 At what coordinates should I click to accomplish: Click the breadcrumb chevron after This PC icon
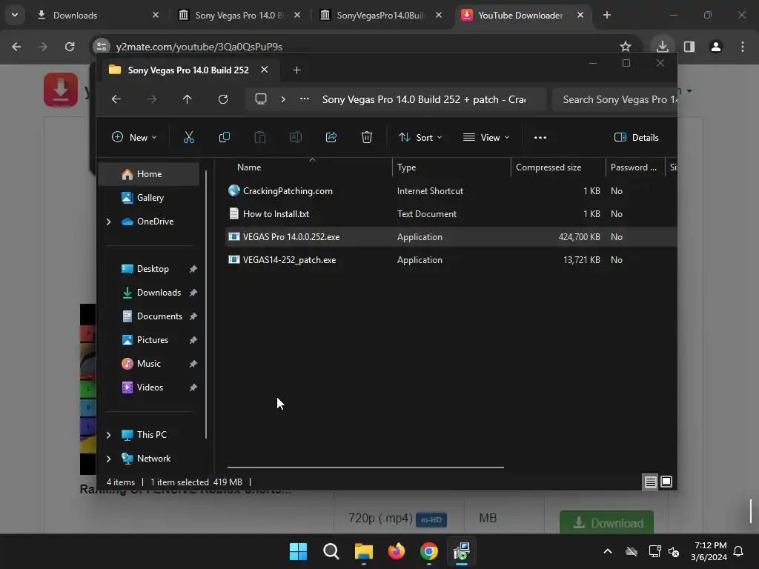[x=283, y=99]
